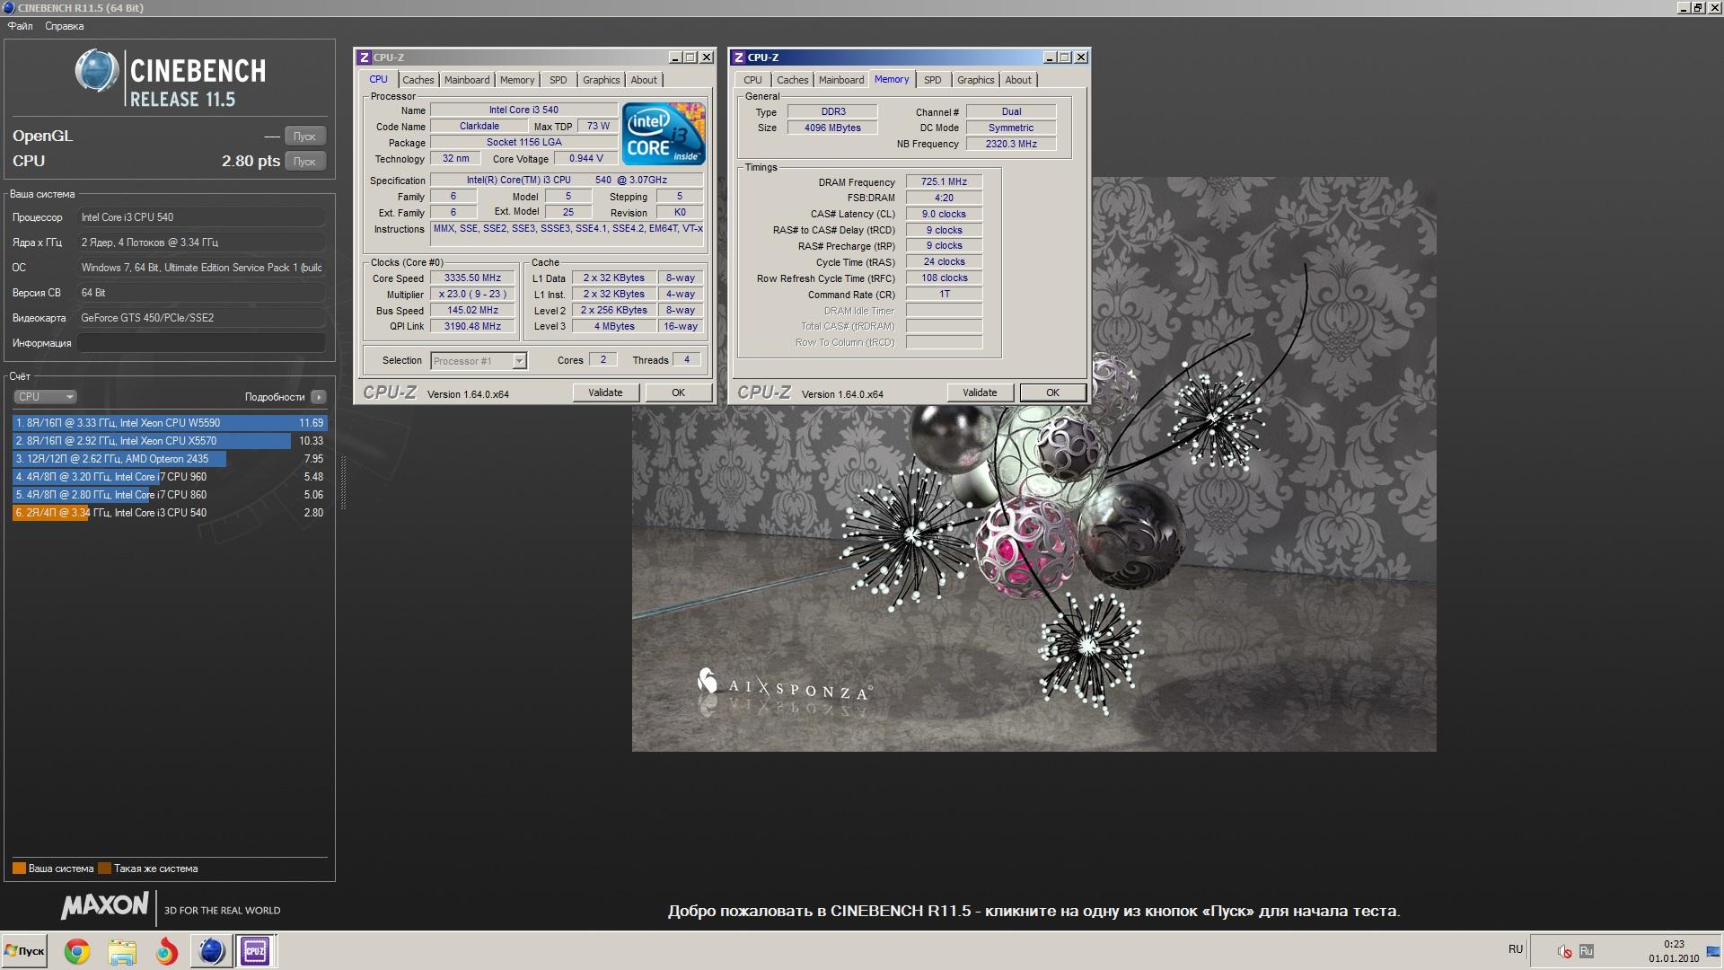Open the Справка menu
1724x970 pixels.
64,26
